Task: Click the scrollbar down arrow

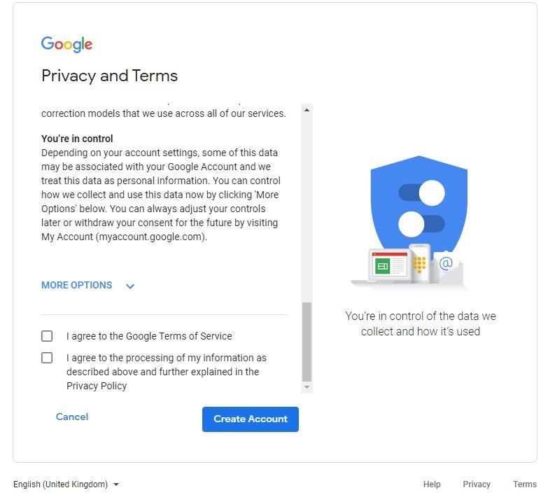Action: [307, 386]
